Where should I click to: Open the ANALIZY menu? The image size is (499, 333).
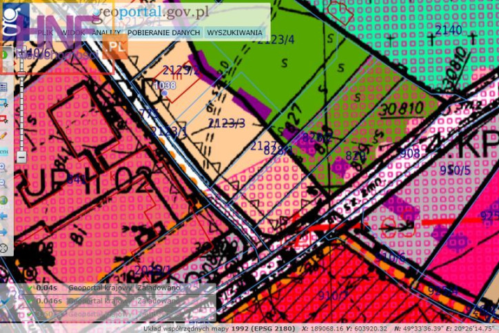[x=106, y=33]
